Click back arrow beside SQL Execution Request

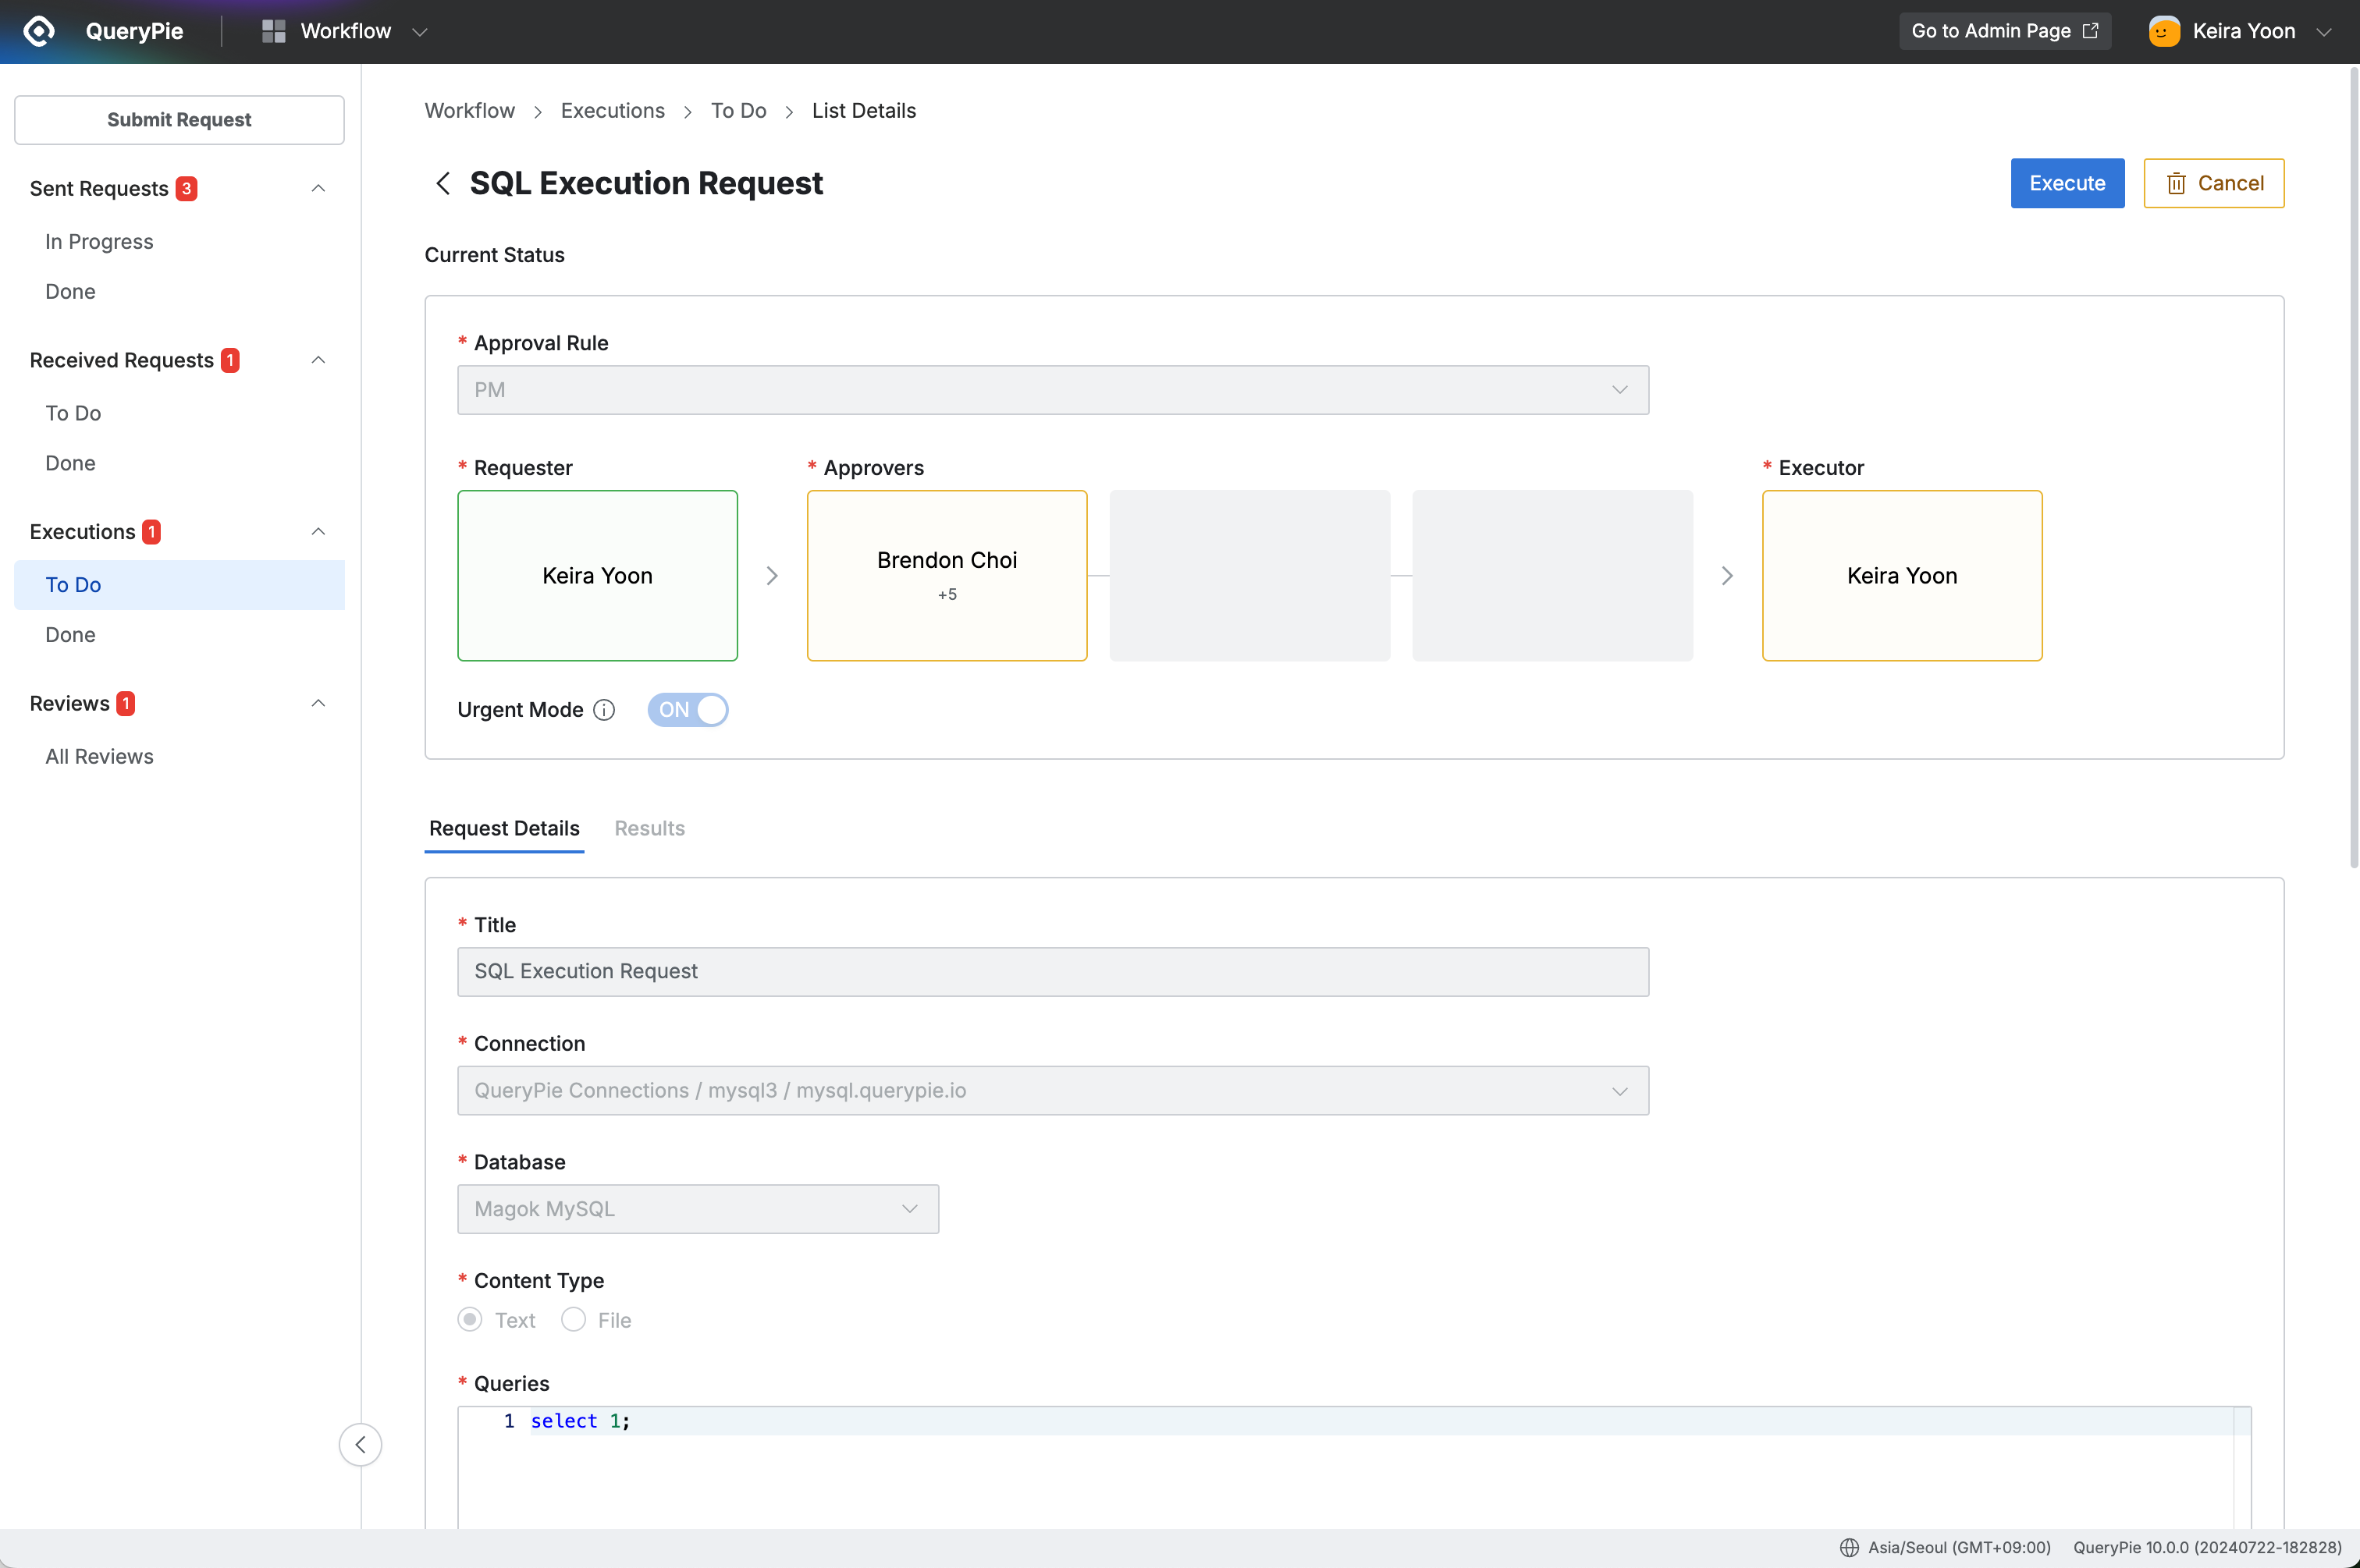point(443,183)
